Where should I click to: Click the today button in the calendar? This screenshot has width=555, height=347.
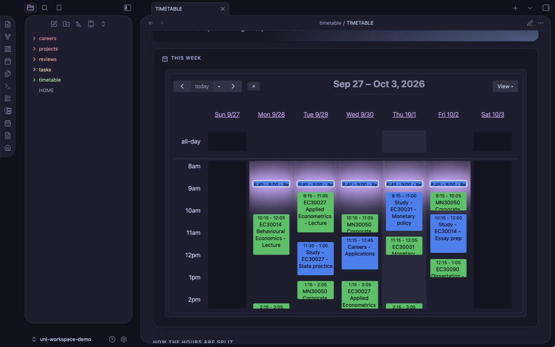point(202,86)
